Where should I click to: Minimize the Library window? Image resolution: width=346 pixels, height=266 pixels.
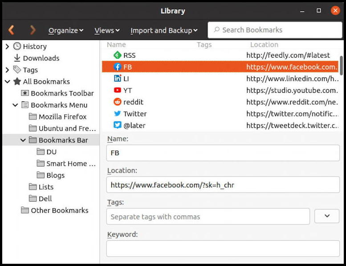point(302,11)
